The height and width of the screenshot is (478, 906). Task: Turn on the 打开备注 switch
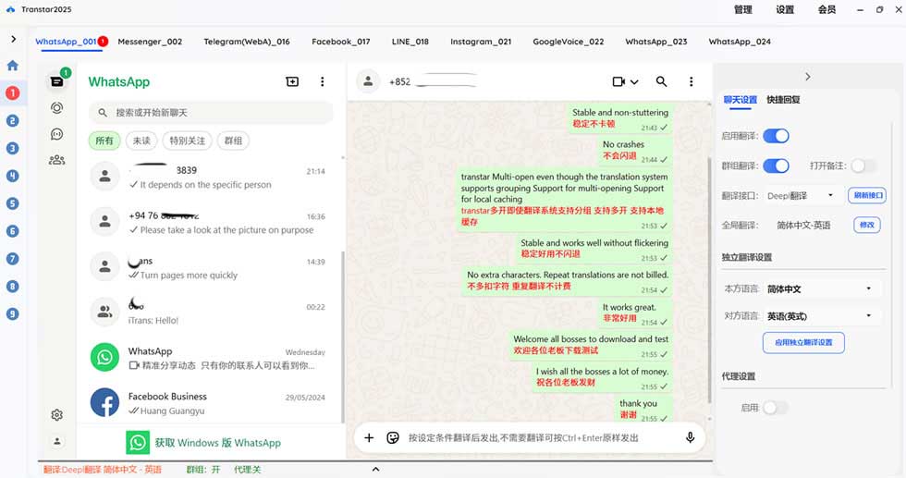pos(863,165)
